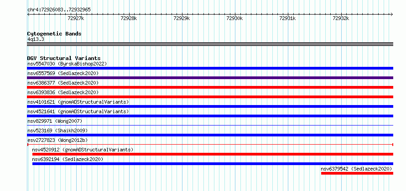
Task: Click the gray 4q13.3 cytogenetic band bar
Action: pyautogui.click(x=210, y=44)
